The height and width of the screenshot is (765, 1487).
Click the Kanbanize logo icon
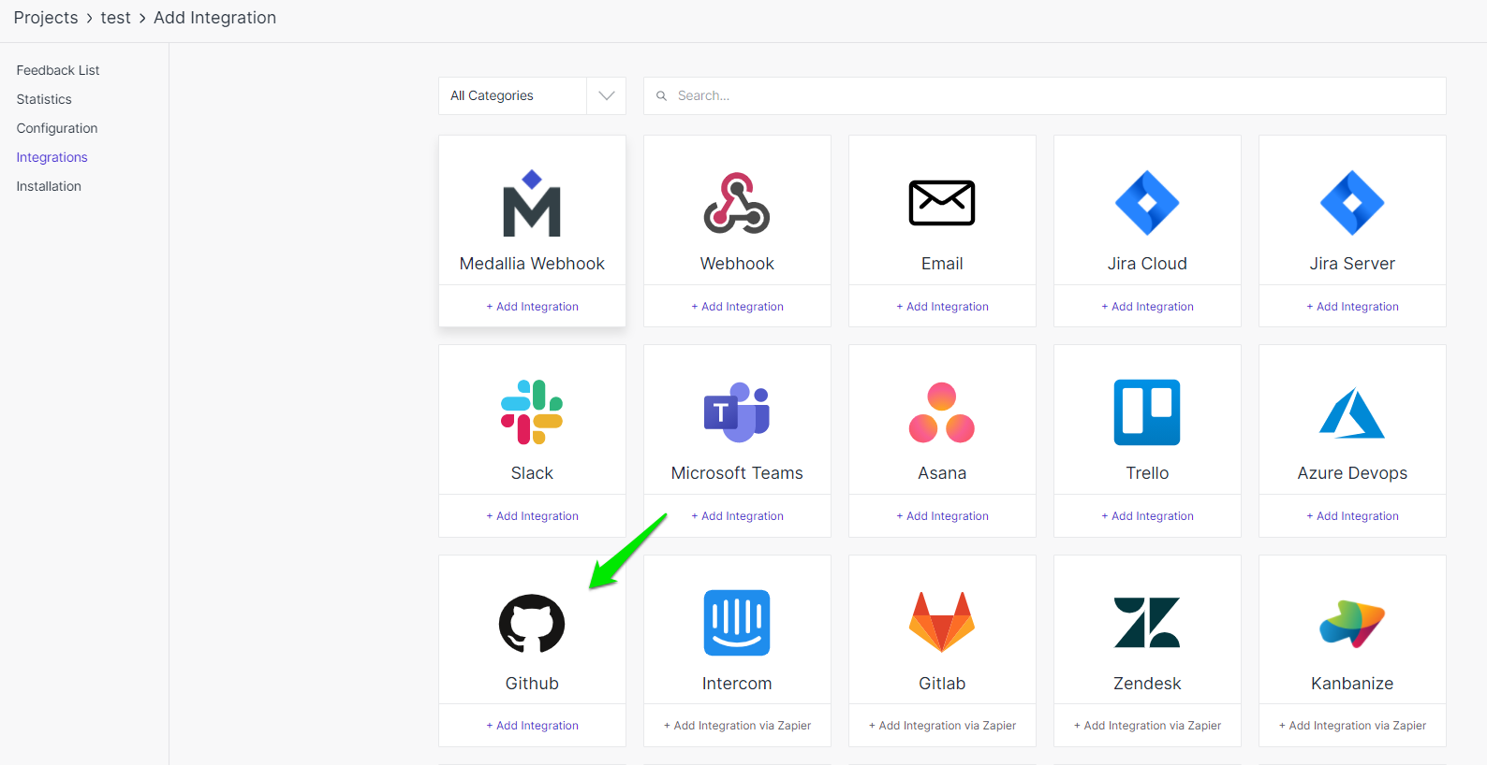[1352, 624]
